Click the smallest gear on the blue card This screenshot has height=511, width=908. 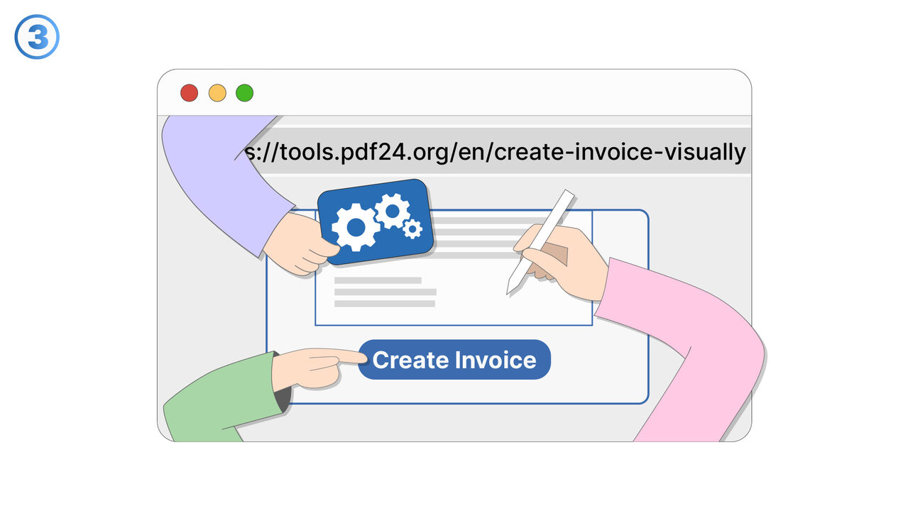point(412,229)
